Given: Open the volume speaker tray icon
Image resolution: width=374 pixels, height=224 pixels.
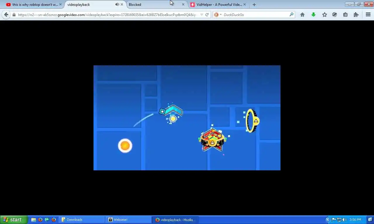Looking at the screenshot, I should [344, 220].
